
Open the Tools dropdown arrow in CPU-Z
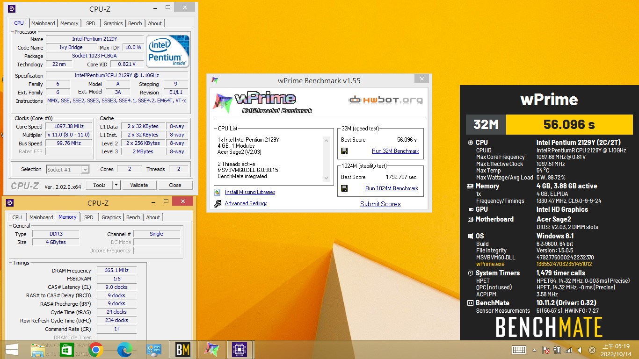[x=116, y=185]
